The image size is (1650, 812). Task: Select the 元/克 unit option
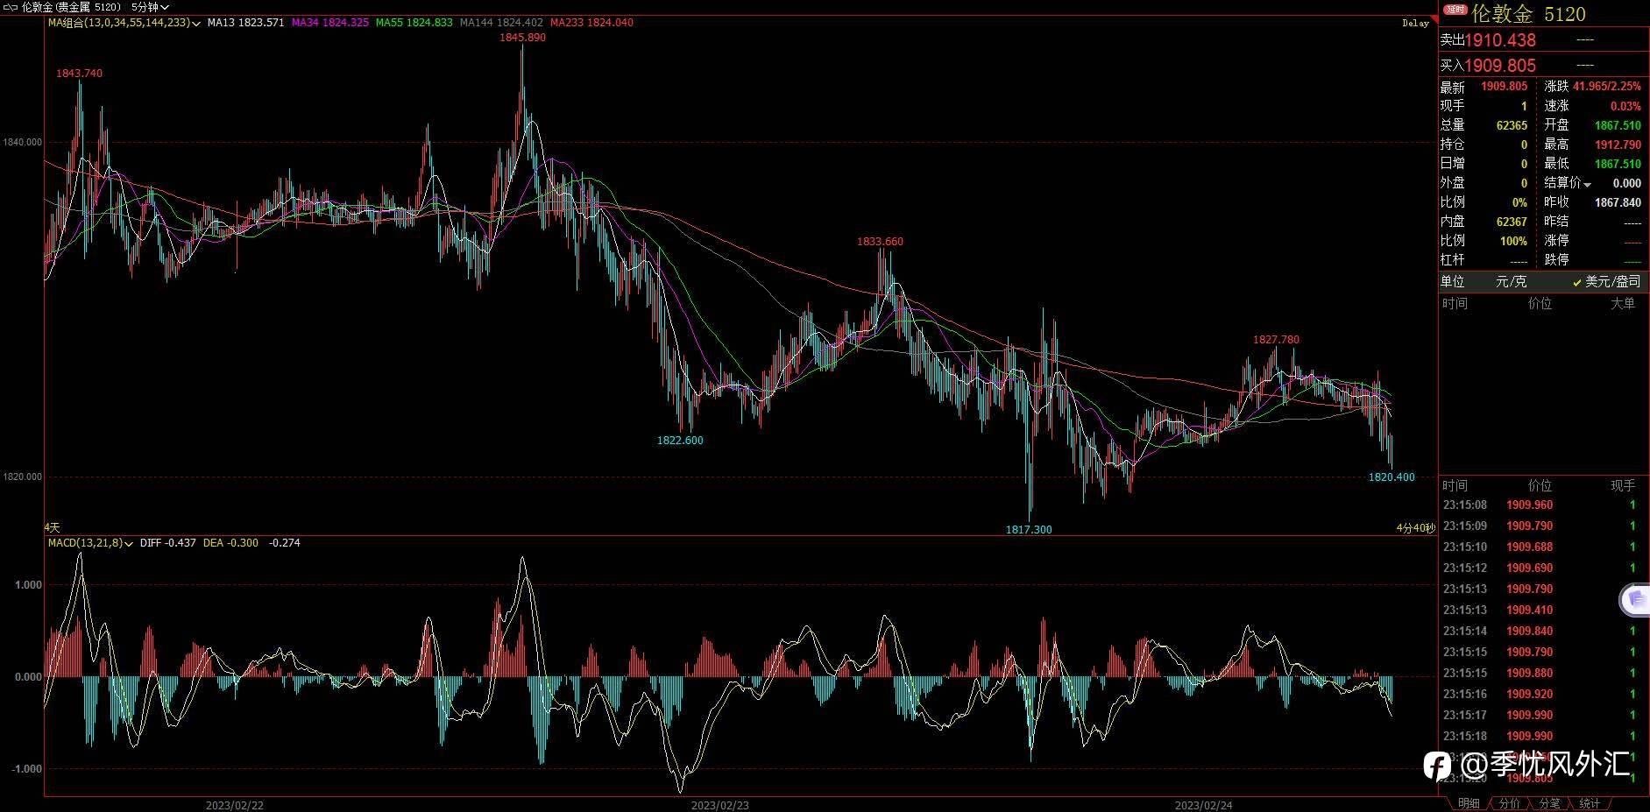[1511, 281]
